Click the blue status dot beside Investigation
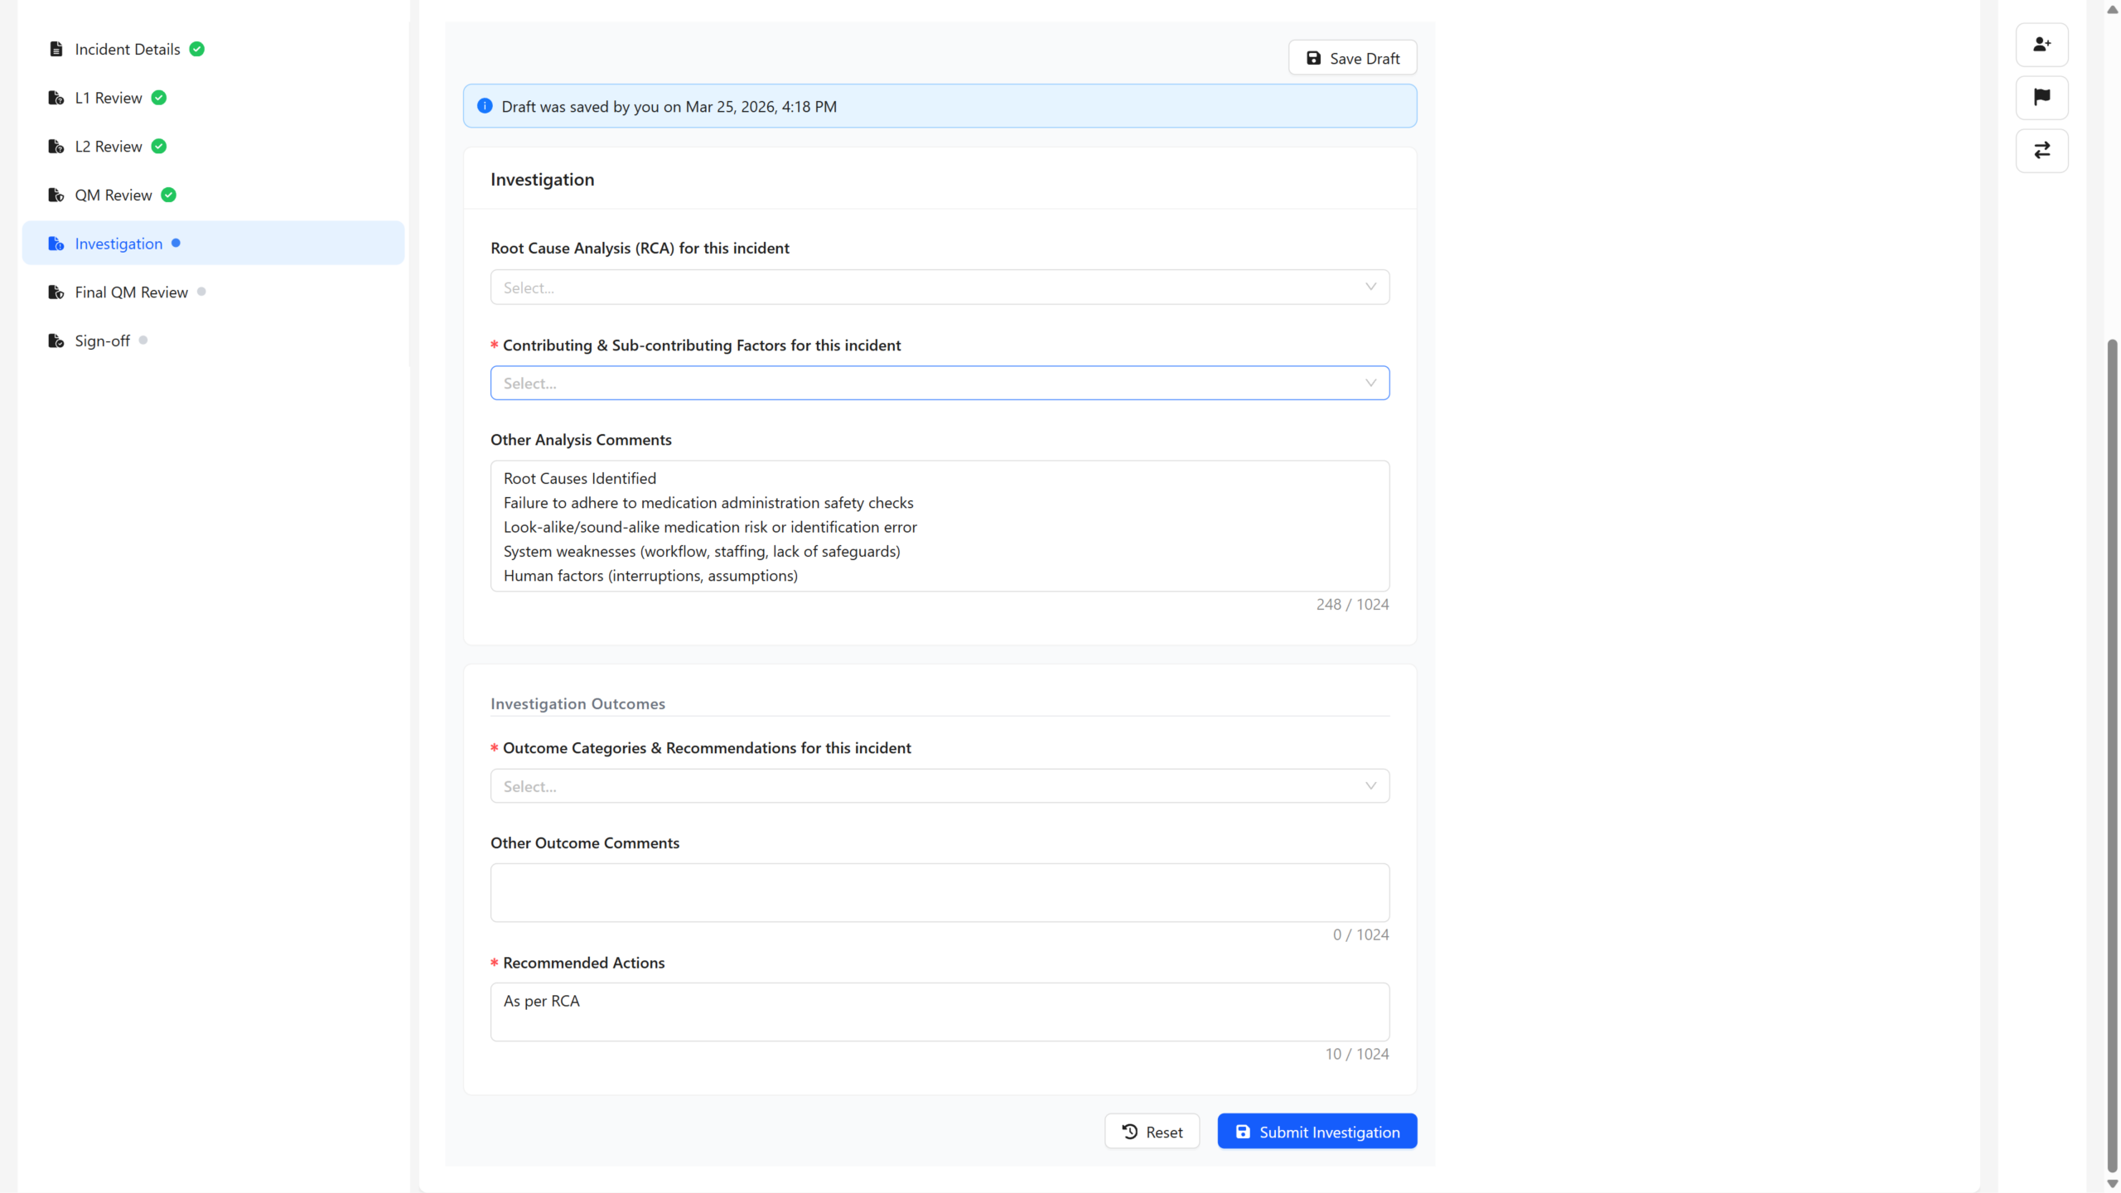2121x1193 pixels. [176, 243]
